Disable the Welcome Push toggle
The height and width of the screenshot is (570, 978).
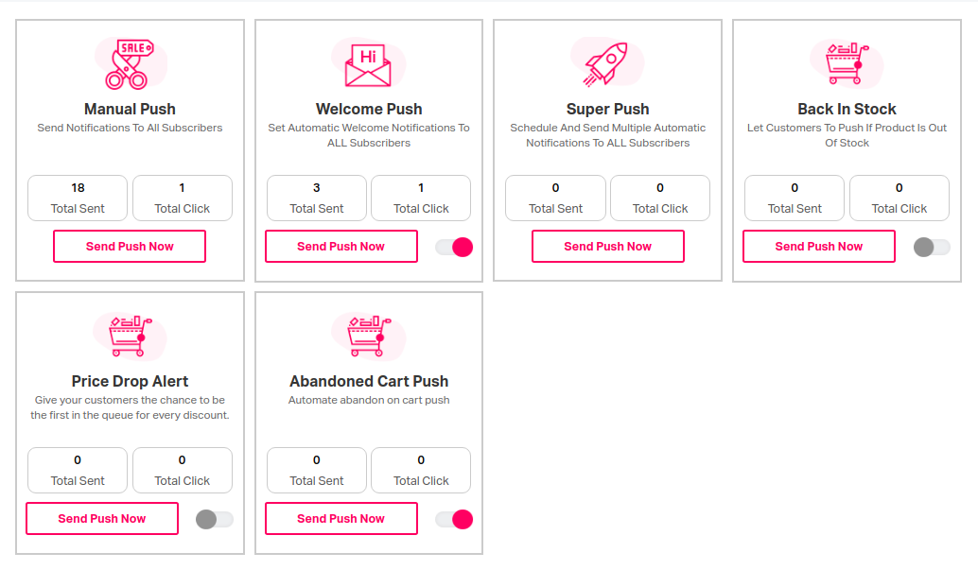pos(454,247)
